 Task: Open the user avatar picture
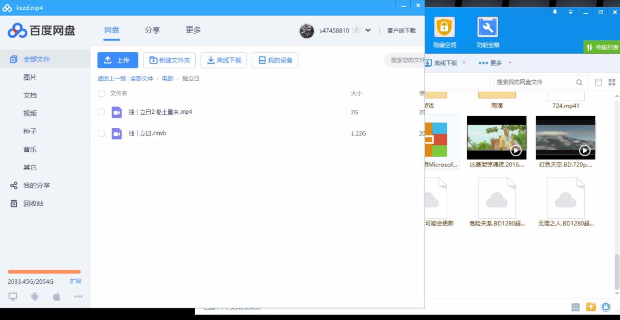pyautogui.click(x=307, y=31)
